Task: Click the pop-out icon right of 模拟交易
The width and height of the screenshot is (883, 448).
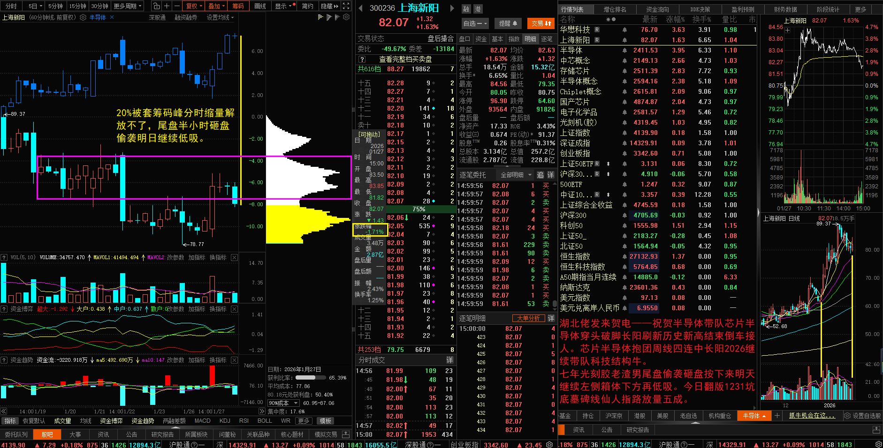Action: pos(346,434)
